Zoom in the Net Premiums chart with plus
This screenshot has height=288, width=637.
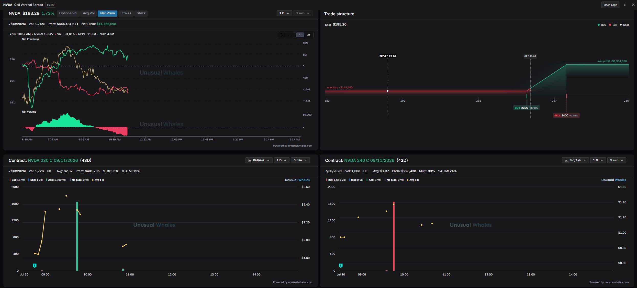click(x=282, y=35)
